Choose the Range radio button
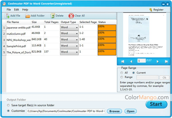Viewport: 172px width, 118px height. coord(122,77)
